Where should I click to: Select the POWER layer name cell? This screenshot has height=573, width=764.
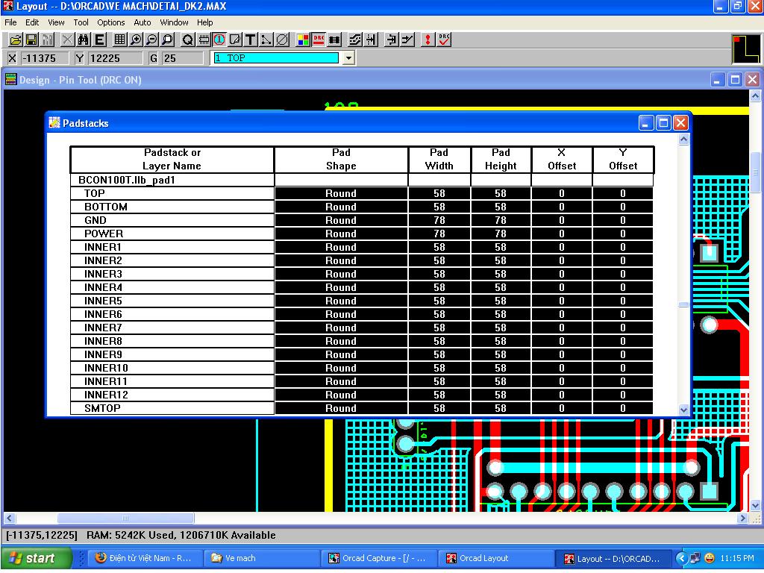coord(172,234)
